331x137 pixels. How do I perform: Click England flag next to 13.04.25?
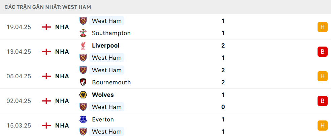46,52
